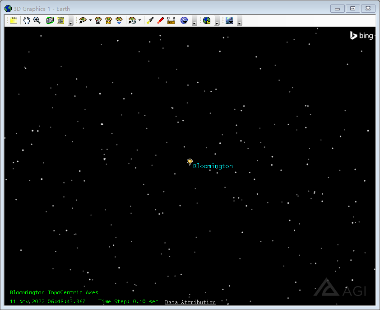Expand the overflow options after the globe-monitor icon
The width and height of the screenshot is (380, 310).
(x=239, y=22)
